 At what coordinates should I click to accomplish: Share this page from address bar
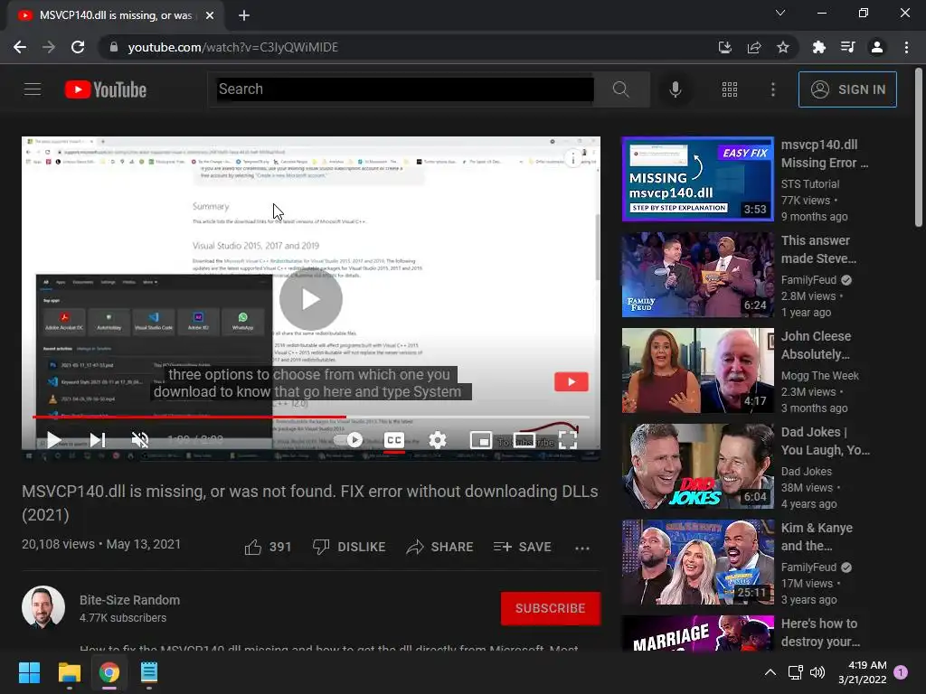(754, 47)
